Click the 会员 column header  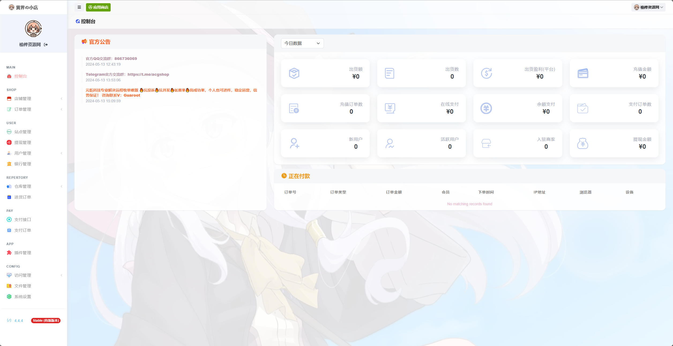[446, 192]
